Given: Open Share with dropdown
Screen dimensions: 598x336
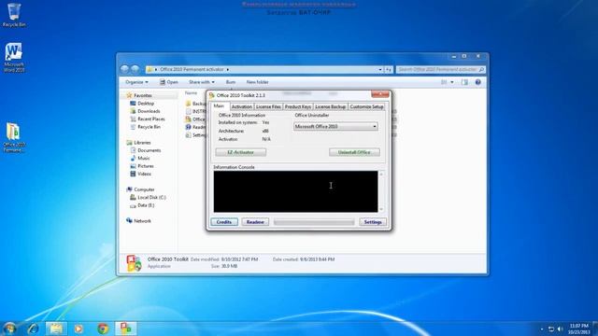Looking at the screenshot, I should [202, 82].
